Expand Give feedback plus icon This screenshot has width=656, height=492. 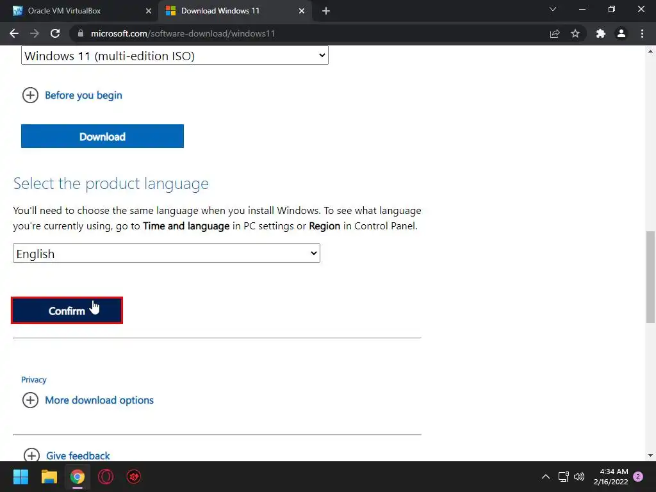coord(31,455)
